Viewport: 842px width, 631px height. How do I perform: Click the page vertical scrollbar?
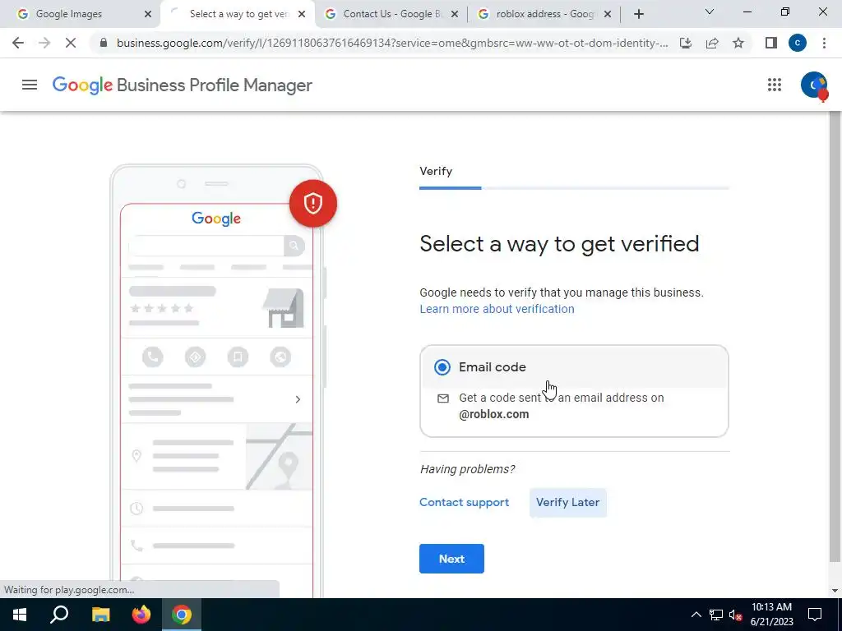tap(834, 338)
